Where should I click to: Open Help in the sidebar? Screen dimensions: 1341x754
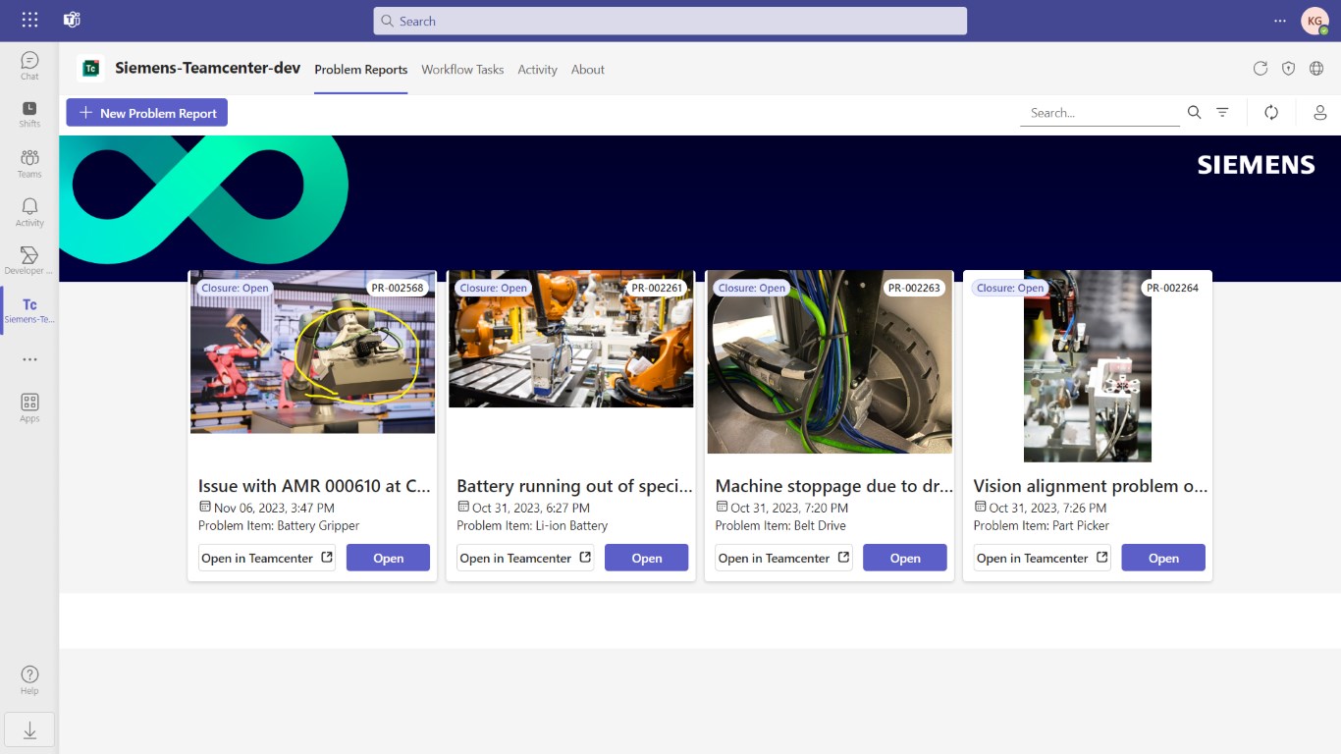point(29,679)
